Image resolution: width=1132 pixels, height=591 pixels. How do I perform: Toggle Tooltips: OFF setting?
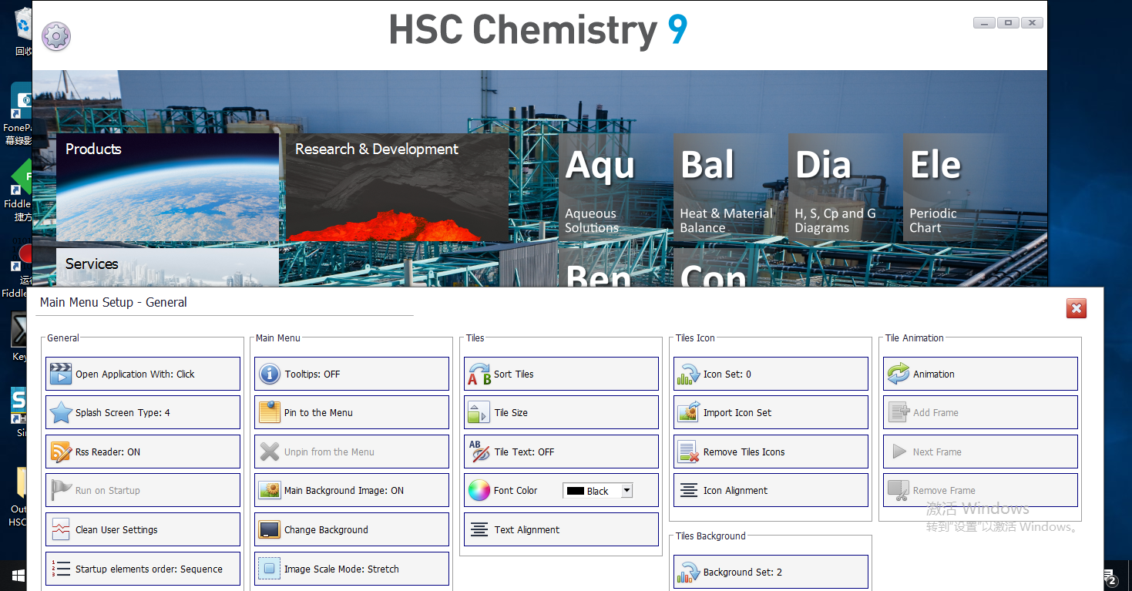pyautogui.click(x=351, y=374)
